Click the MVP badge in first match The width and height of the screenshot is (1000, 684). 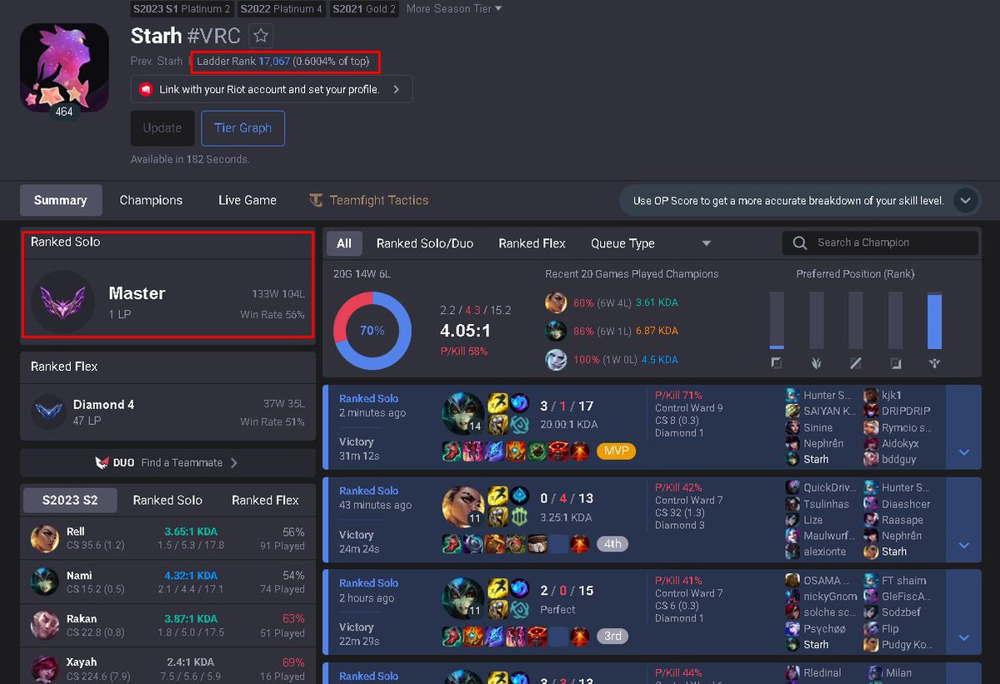coord(616,451)
